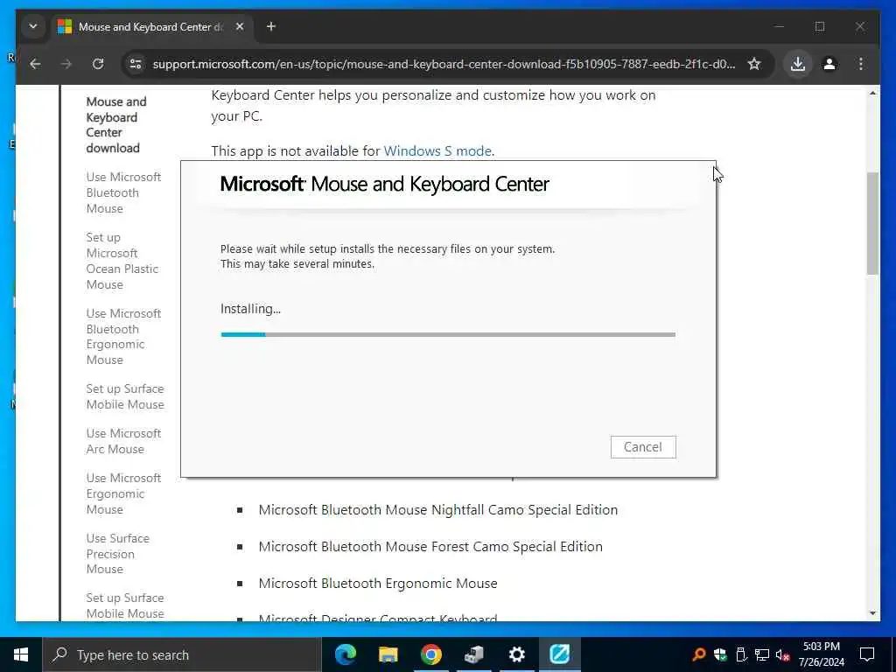Click the forward navigation arrow

[x=66, y=64]
